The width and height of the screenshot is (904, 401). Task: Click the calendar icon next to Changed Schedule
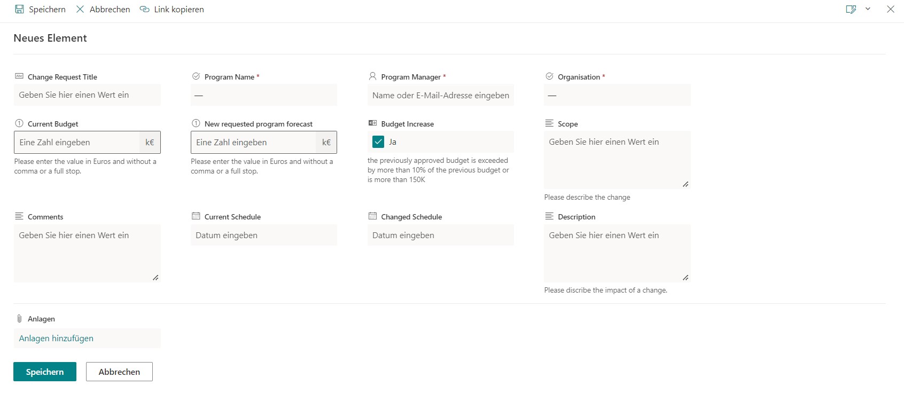(x=373, y=216)
